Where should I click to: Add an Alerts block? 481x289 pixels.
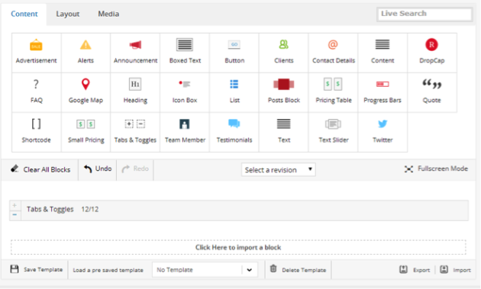[86, 53]
